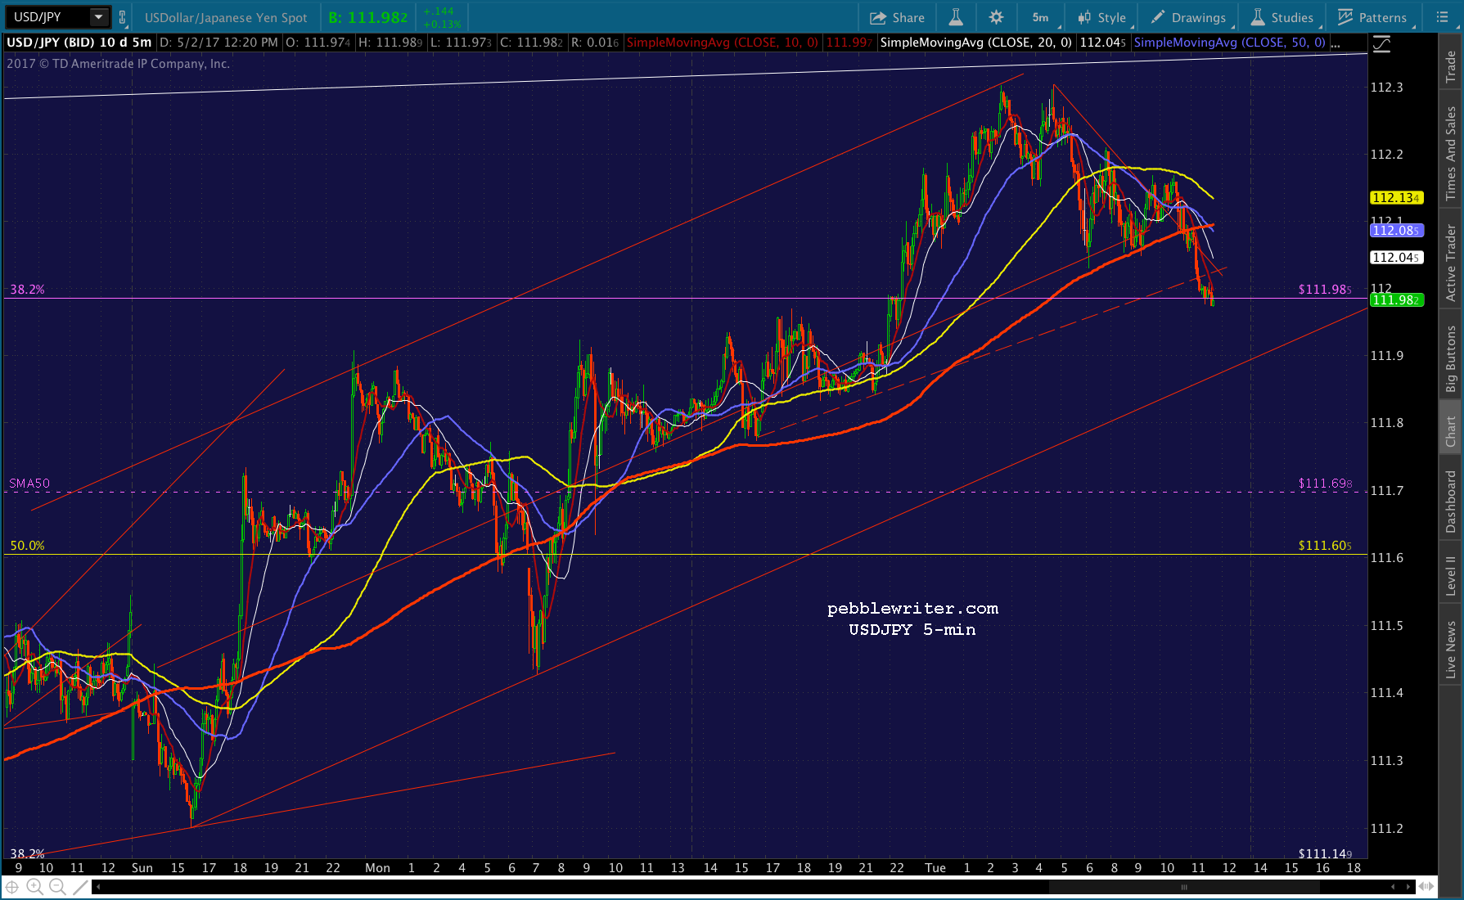Screen dimensions: 1464x900
Task: Select the crosshair pan tool icon
Action: tap(11, 887)
